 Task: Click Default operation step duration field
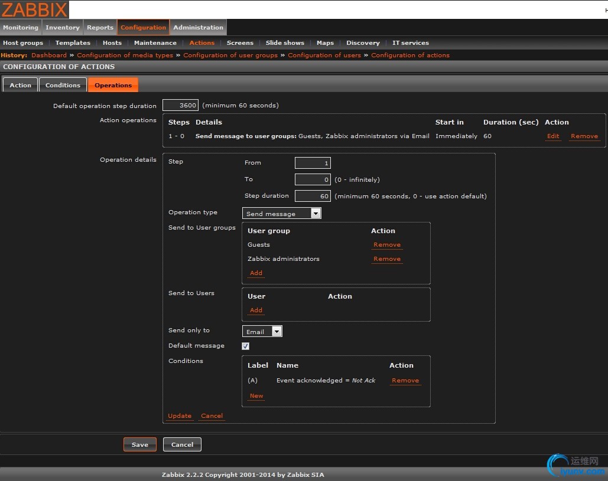pos(180,105)
